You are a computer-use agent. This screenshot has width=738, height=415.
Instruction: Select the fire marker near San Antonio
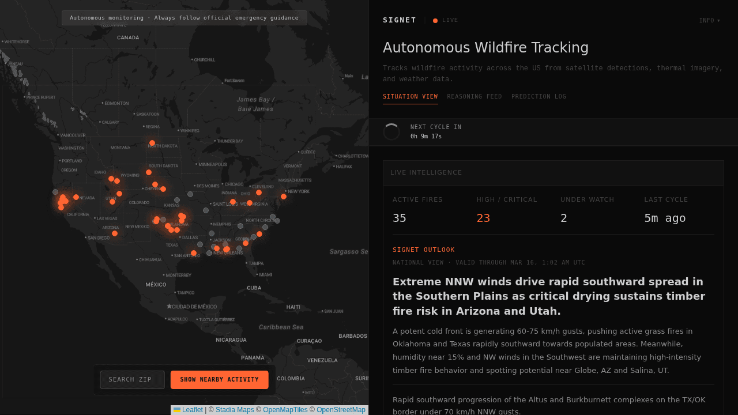point(194,253)
